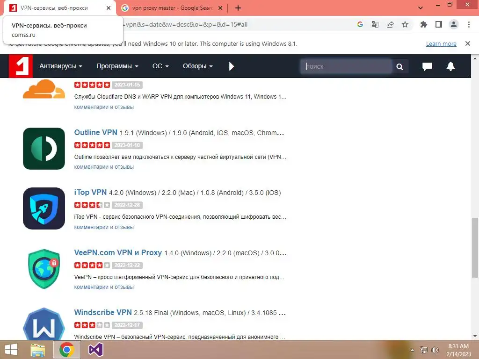
Task: Open the Программы dropdown menu
Action: [x=117, y=66]
